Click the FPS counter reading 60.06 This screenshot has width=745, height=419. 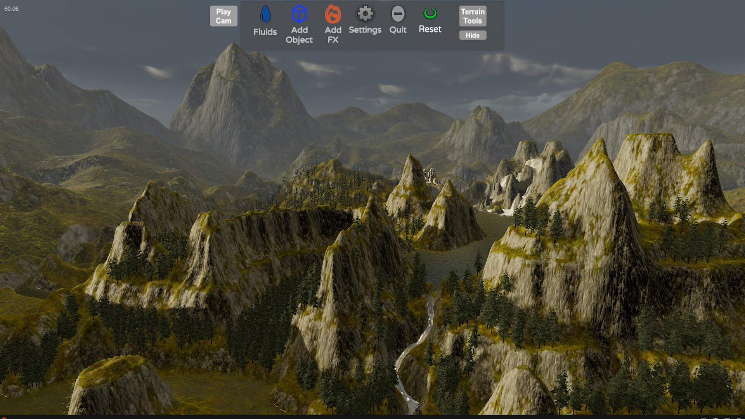click(11, 9)
